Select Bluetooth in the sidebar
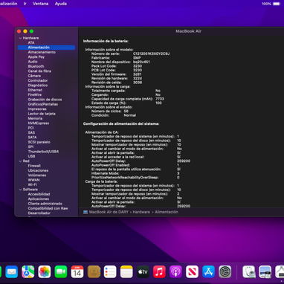 coord(36,66)
